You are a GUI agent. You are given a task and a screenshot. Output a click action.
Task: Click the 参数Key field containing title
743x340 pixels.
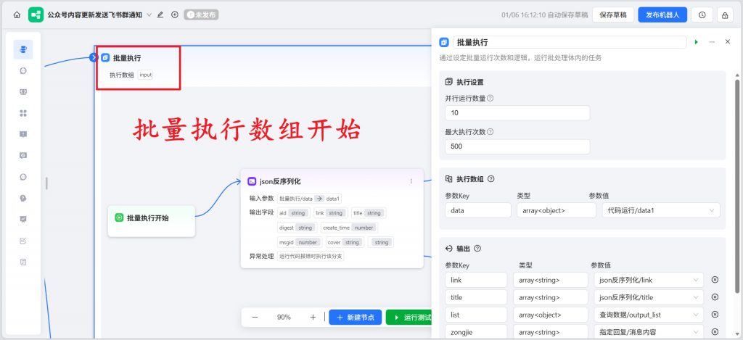pyautogui.click(x=476, y=297)
